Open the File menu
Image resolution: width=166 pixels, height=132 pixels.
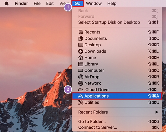point(37,3)
